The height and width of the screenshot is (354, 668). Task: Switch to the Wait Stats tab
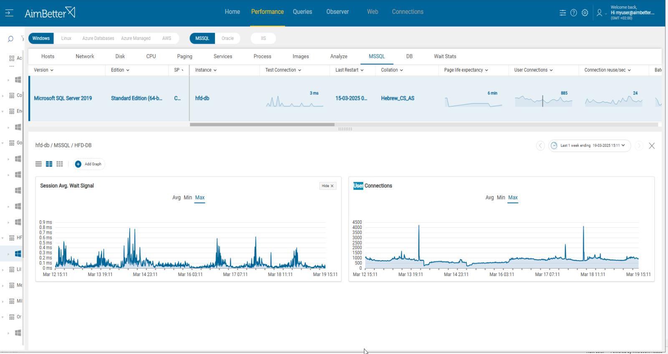(x=445, y=57)
